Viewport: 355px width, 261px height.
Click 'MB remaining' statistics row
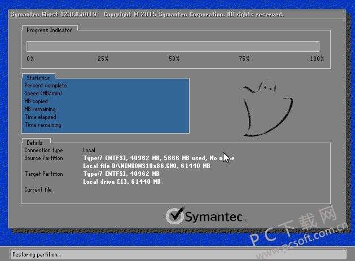(40, 109)
